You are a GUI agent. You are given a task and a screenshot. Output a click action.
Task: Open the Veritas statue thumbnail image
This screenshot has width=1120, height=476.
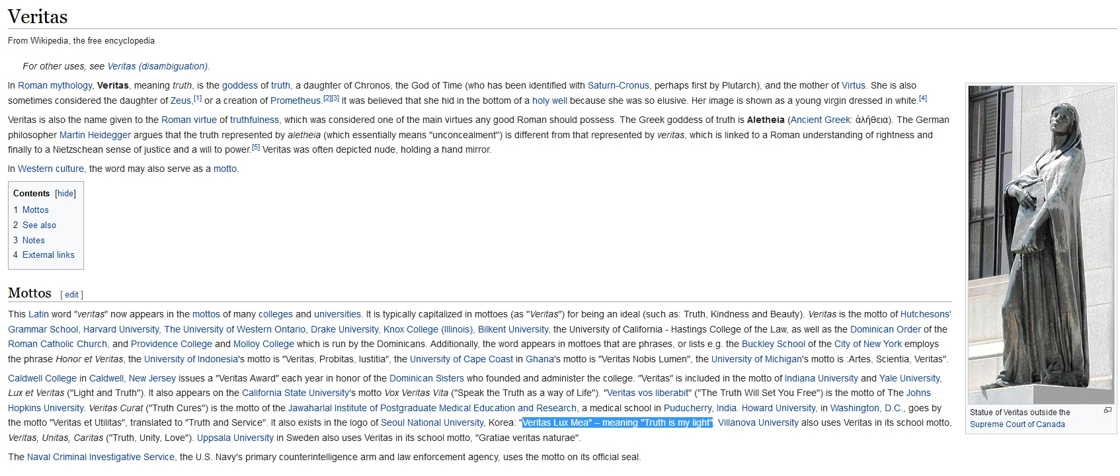[x=1041, y=245]
